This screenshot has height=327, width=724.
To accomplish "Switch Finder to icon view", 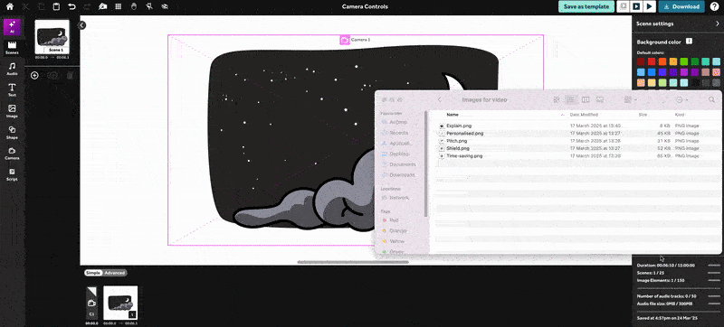I will (557, 99).
